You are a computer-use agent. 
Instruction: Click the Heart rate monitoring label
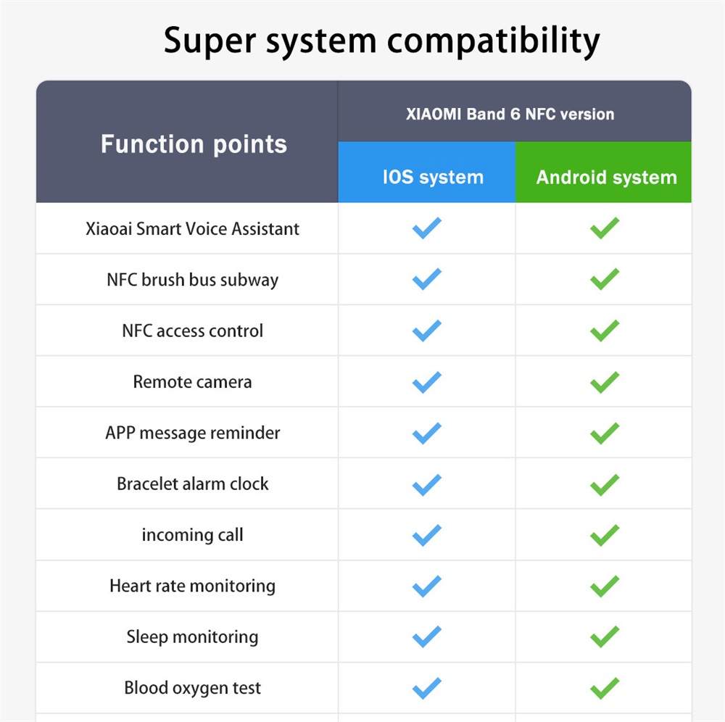pyautogui.click(x=192, y=586)
